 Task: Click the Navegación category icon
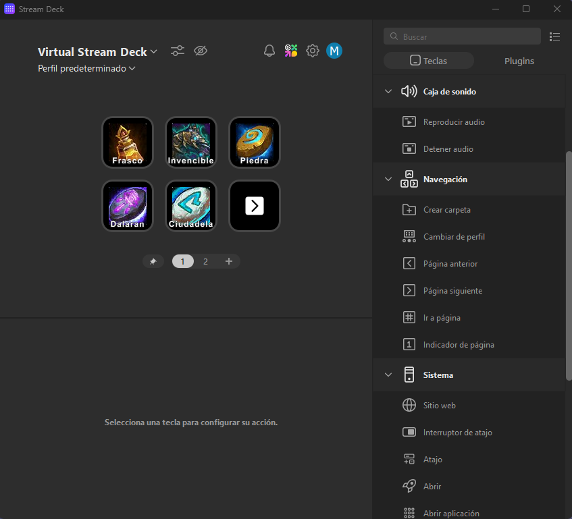(409, 179)
